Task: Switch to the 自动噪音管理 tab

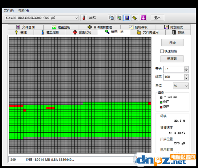Action: pyautogui.click(x=100, y=27)
